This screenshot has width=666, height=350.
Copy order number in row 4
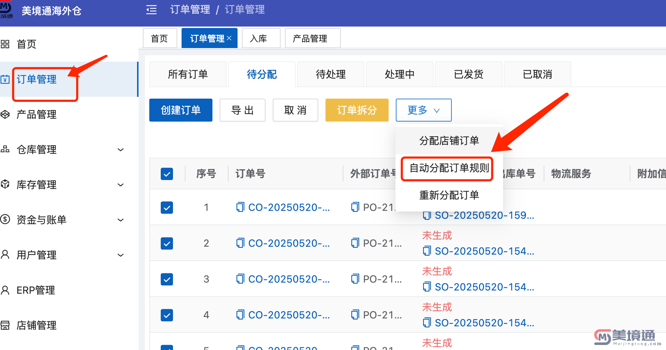240,314
